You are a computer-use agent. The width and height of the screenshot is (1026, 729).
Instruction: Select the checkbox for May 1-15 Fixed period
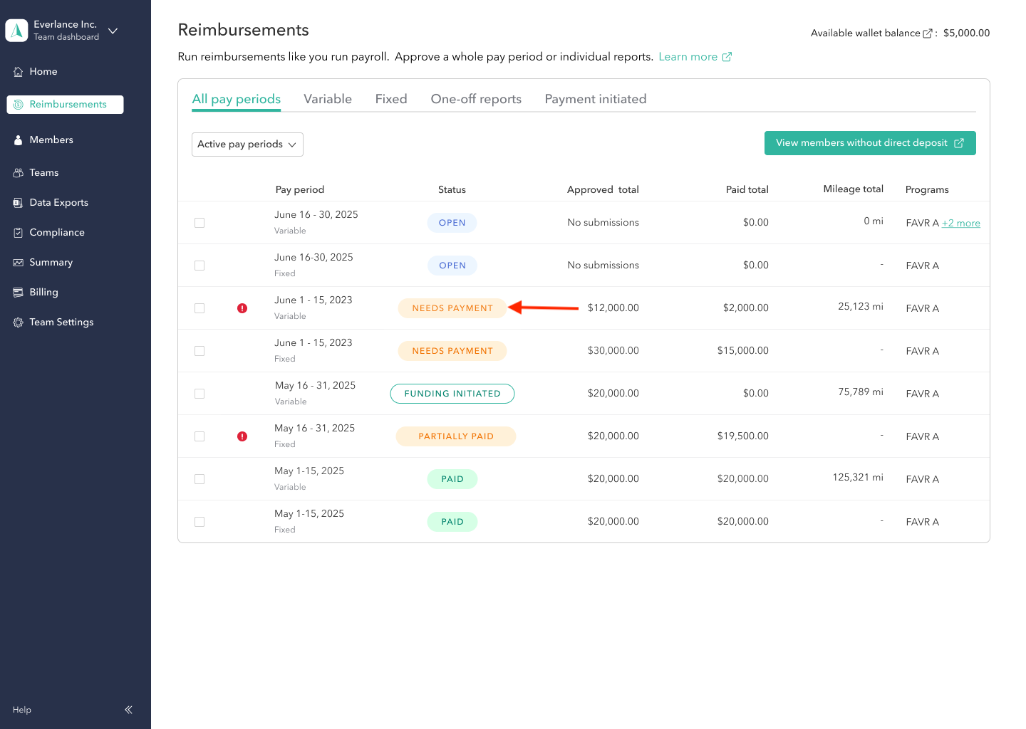pos(199,521)
